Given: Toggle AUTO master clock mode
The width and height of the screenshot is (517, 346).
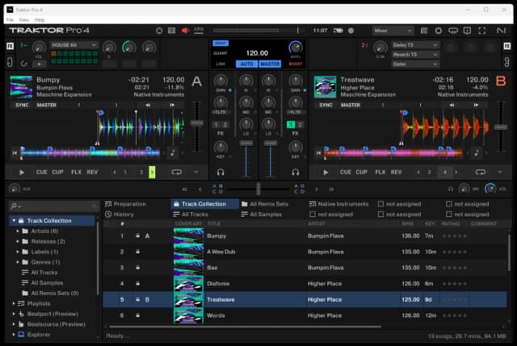Looking at the screenshot, I should click(246, 64).
